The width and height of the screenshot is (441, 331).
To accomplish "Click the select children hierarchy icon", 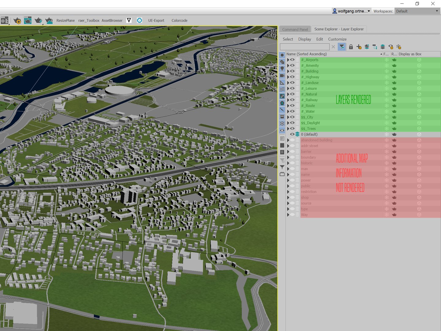I will pyautogui.click(x=375, y=47).
